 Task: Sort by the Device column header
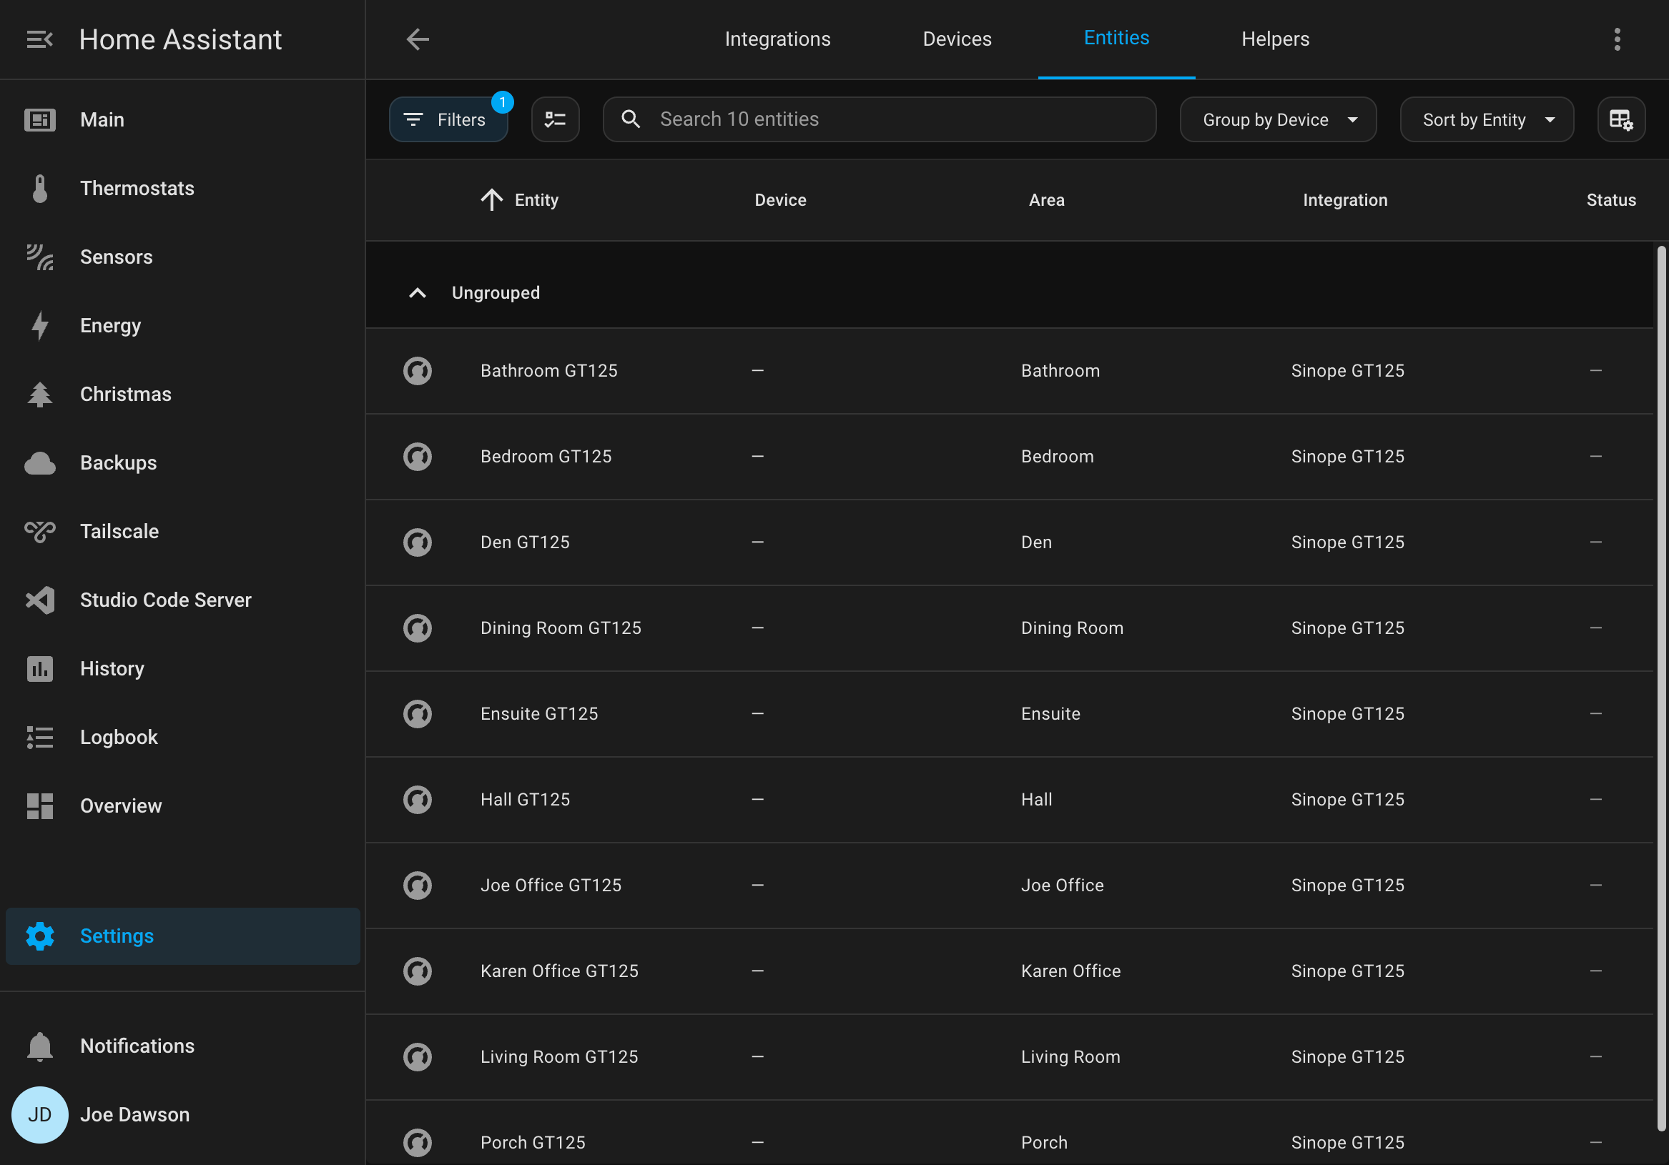[780, 200]
